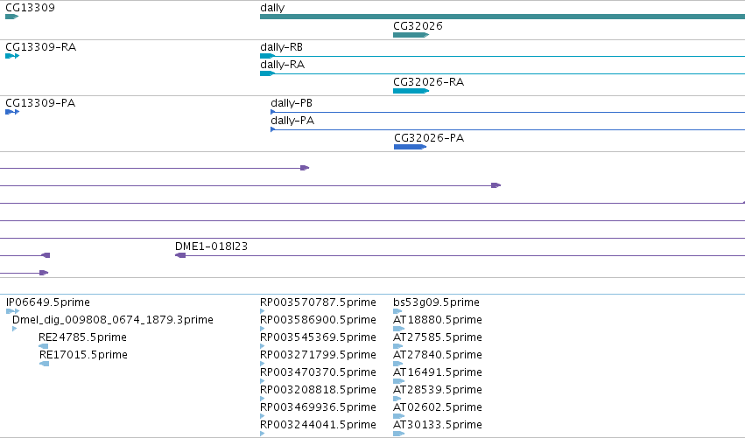Click the AT16491.5prime label

tap(438, 373)
